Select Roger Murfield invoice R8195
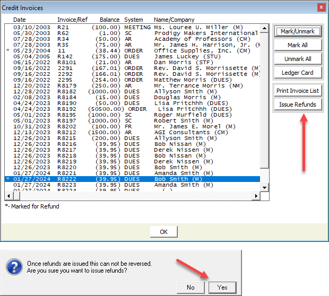Viewport: 329px width, 296px height. [133, 115]
